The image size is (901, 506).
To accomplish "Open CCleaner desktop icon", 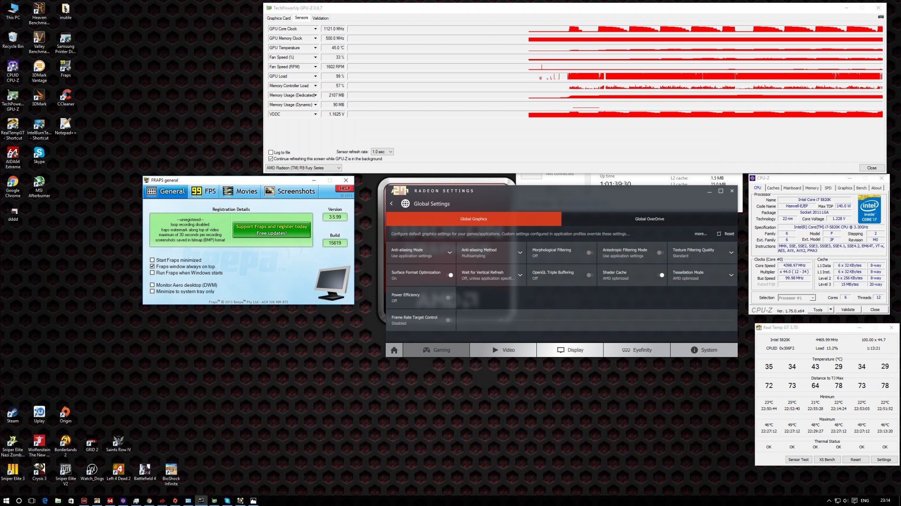I will pyautogui.click(x=65, y=97).
